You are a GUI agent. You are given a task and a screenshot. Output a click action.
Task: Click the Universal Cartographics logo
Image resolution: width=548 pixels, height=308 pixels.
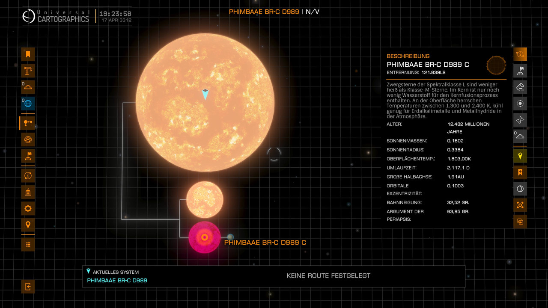click(x=56, y=16)
